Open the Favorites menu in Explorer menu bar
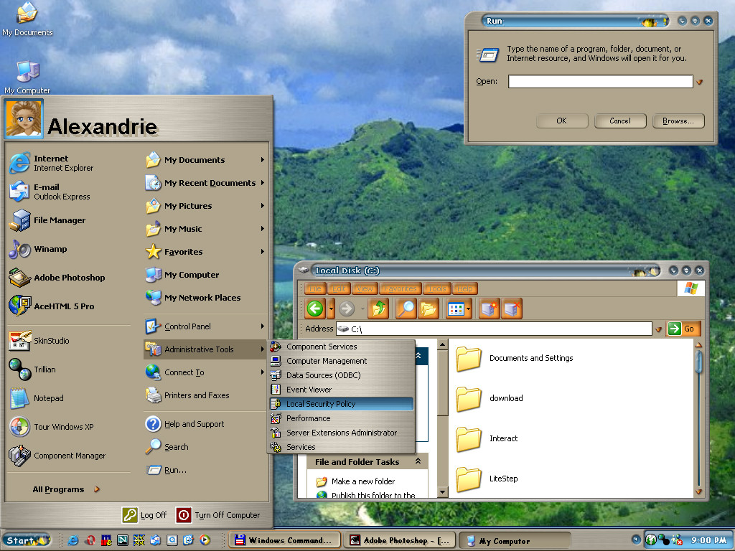The width and height of the screenshot is (735, 551). (x=401, y=288)
